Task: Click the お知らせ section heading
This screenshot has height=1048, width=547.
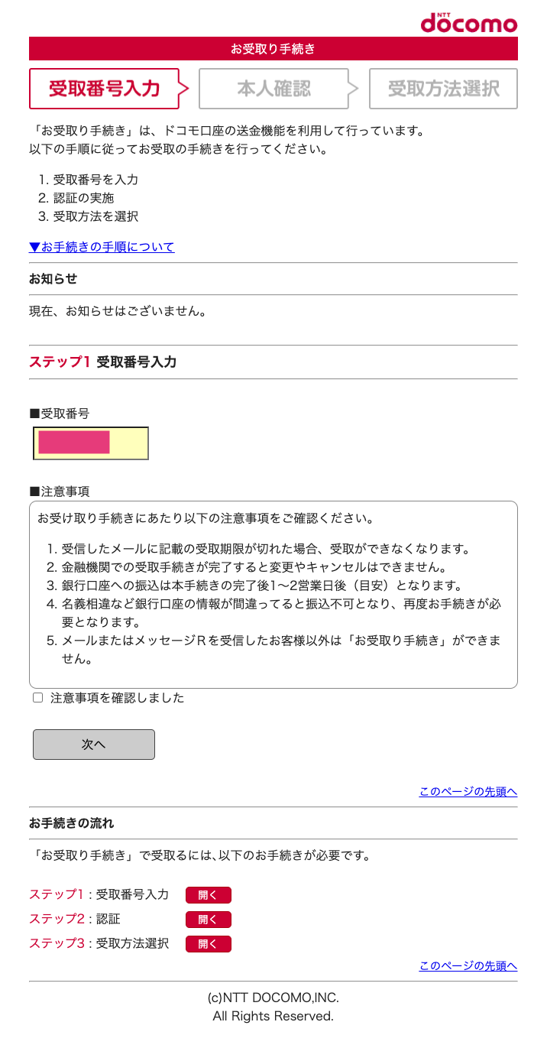Action: [53, 279]
